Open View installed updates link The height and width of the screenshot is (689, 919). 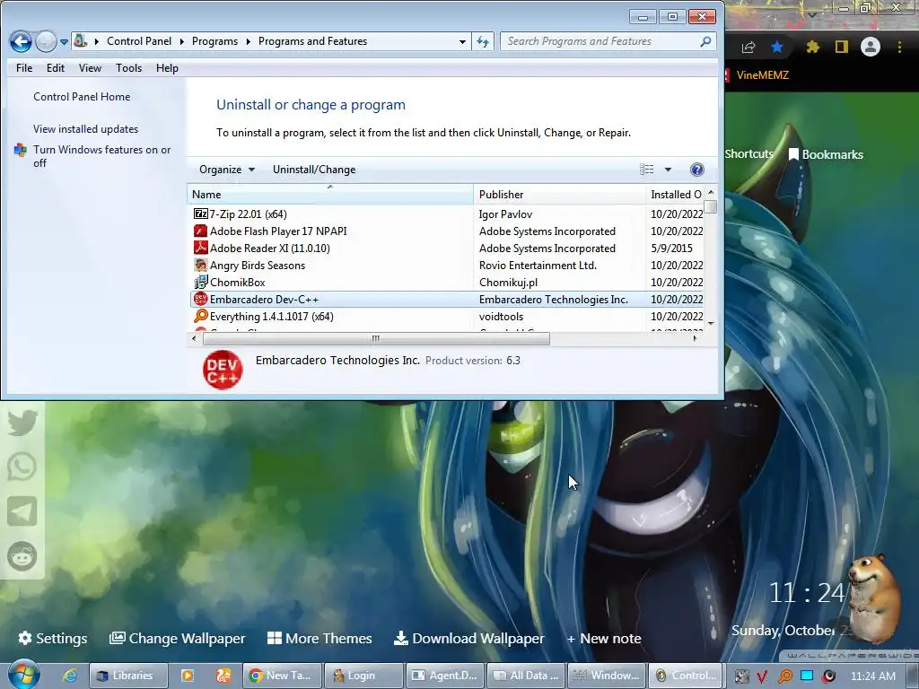(x=85, y=129)
